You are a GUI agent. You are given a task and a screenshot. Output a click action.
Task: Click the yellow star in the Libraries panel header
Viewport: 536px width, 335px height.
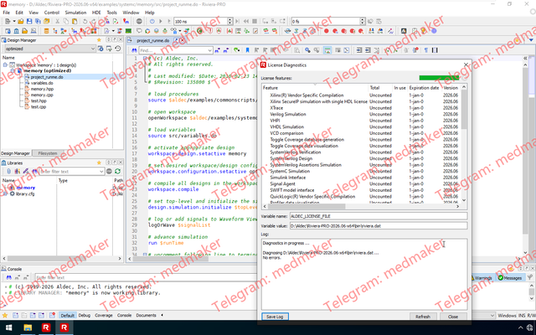click(99, 162)
